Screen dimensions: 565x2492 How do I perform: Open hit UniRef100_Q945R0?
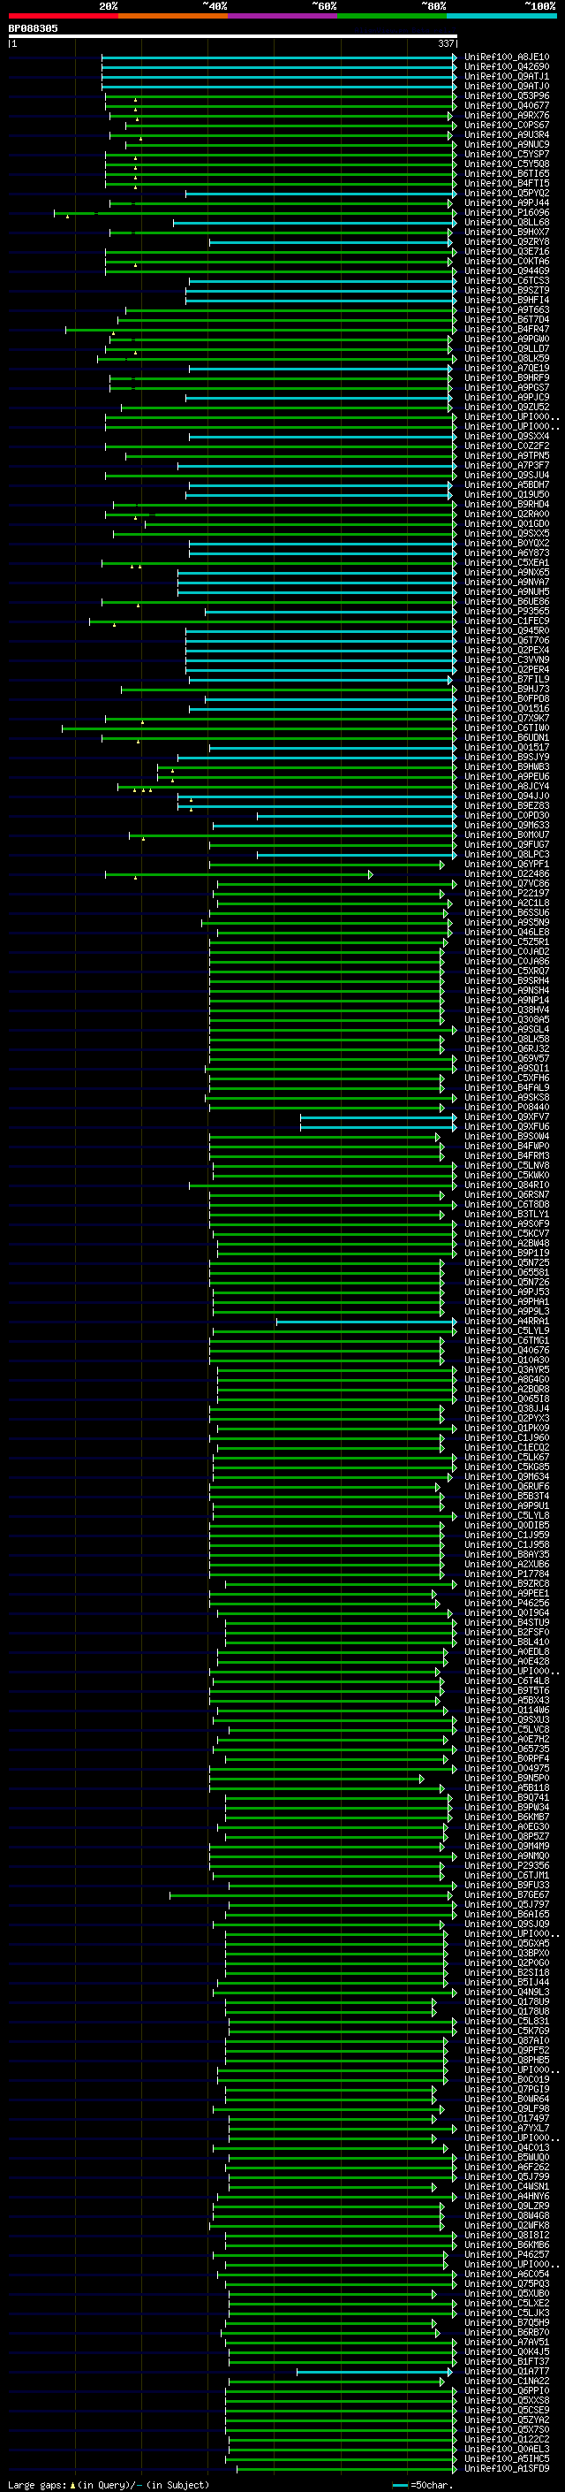tap(507, 631)
